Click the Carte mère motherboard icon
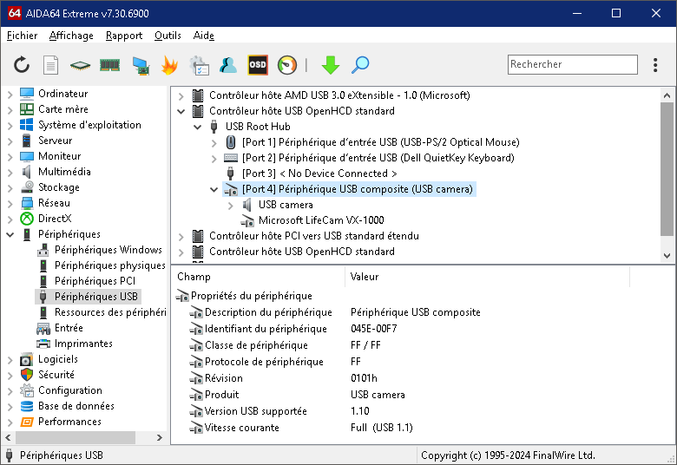The width and height of the screenshot is (677, 465). 27,109
